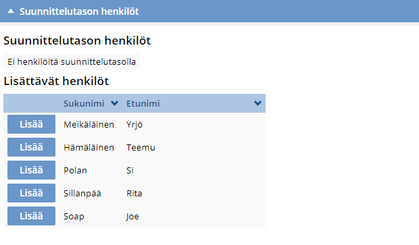Collapse the Suunnittelutason henkilöt panel triangle
This screenshot has height=245, width=419.
coord(11,11)
